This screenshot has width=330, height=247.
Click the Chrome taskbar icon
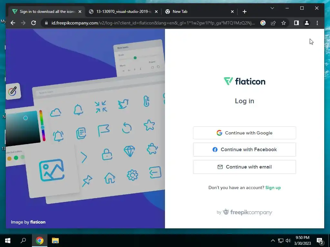[39, 241]
